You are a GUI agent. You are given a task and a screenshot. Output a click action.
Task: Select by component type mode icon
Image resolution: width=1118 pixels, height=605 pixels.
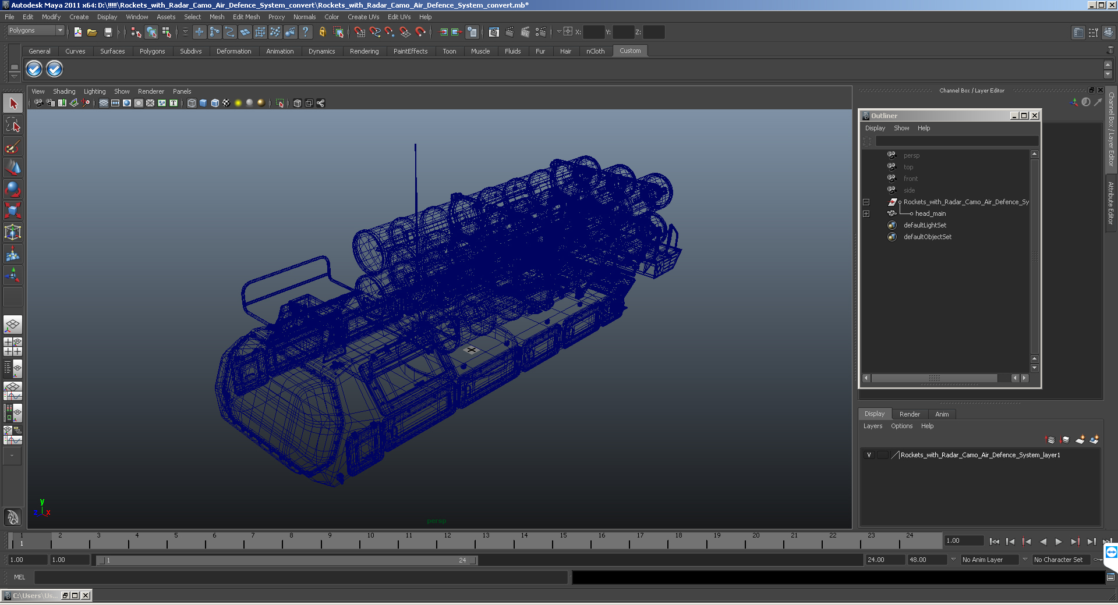[167, 32]
